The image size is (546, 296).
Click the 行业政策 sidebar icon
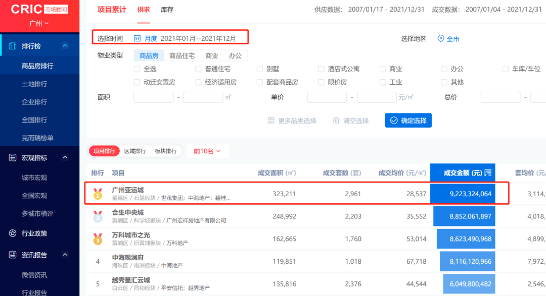(13, 233)
